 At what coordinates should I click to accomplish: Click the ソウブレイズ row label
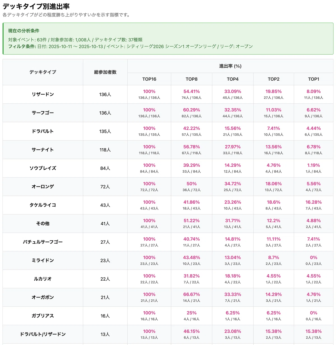click(x=43, y=168)
